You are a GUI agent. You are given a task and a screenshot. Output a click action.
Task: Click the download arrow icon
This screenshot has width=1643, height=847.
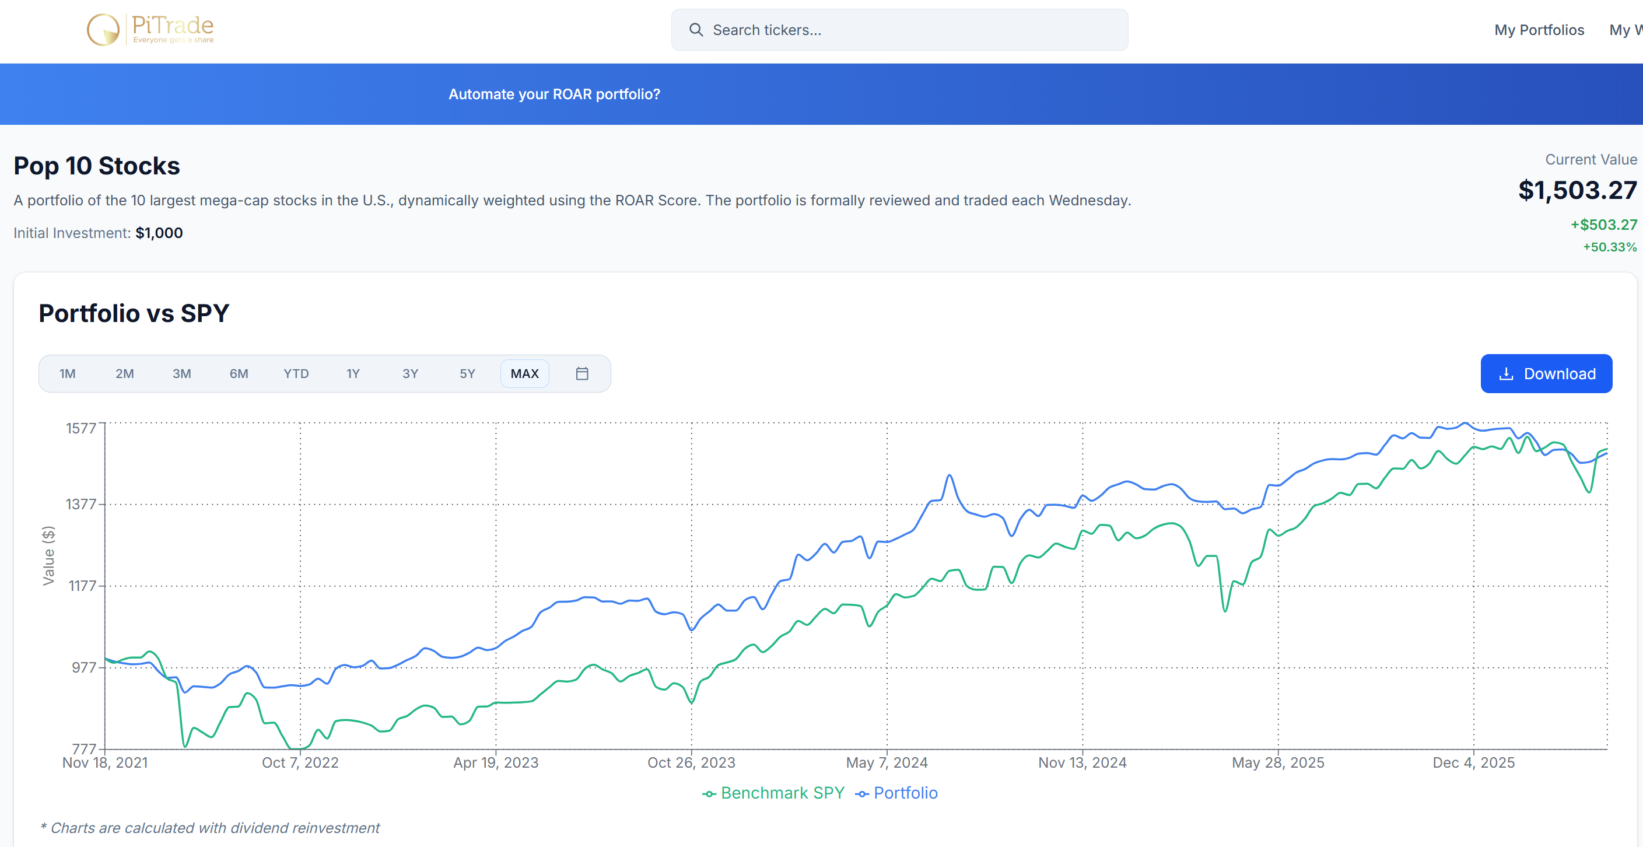[x=1506, y=374]
